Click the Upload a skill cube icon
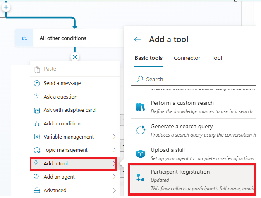The height and width of the screenshot is (198, 261). point(140,153)
